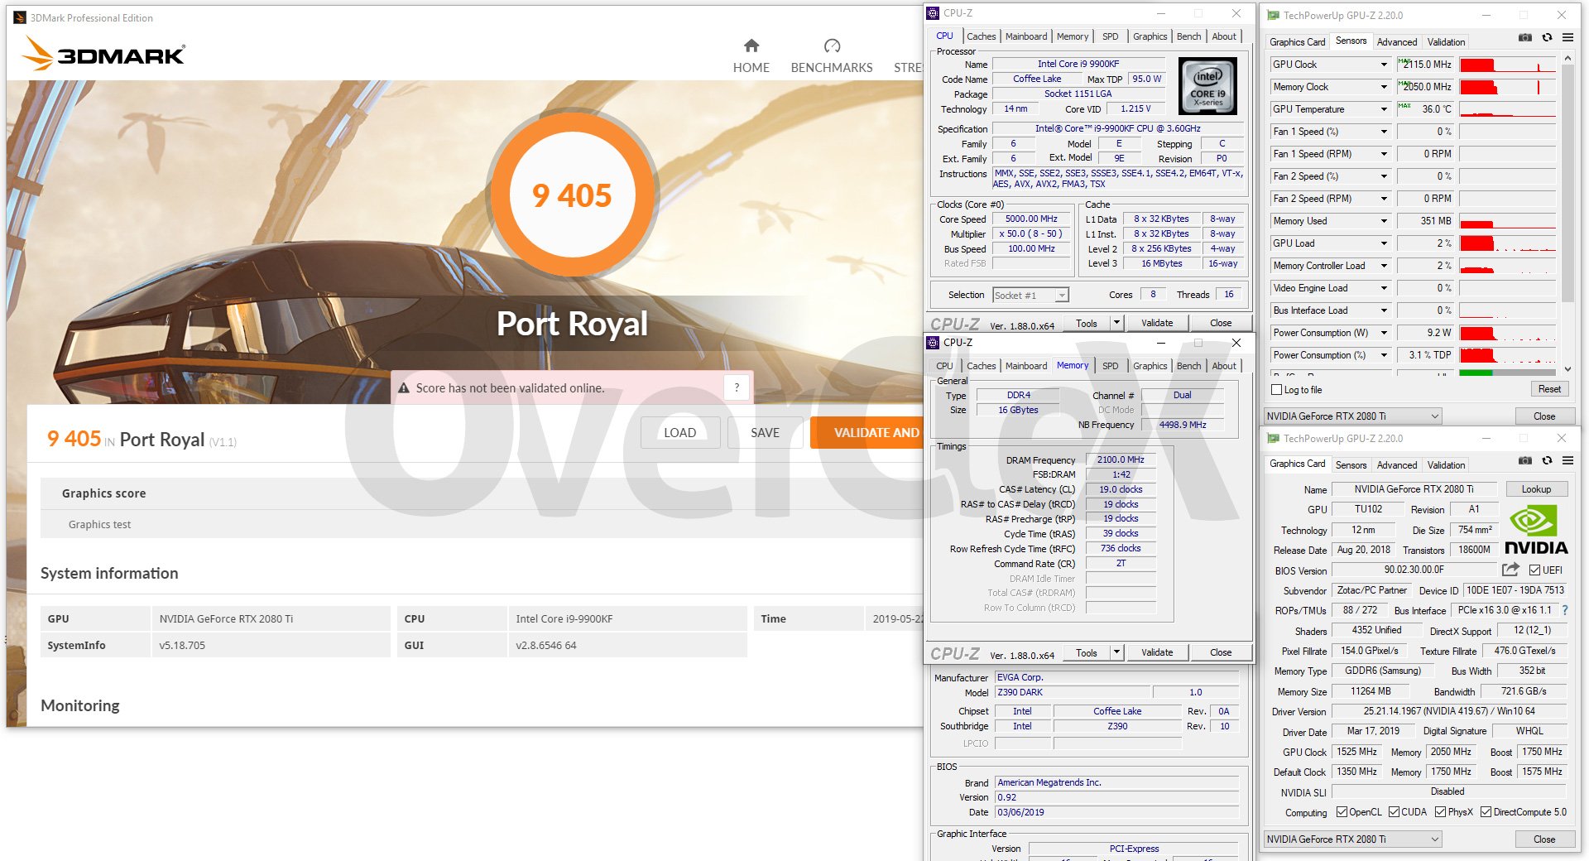Click the 3DMark Professional Edition title bar icon

point(20,17)
